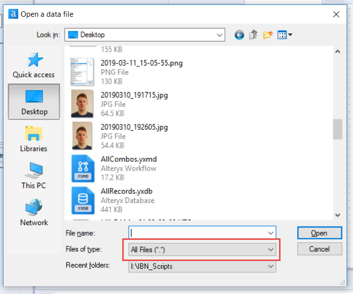Select thumbnail of 20190310_191715.jpg
353x294 pixels.
82,104
